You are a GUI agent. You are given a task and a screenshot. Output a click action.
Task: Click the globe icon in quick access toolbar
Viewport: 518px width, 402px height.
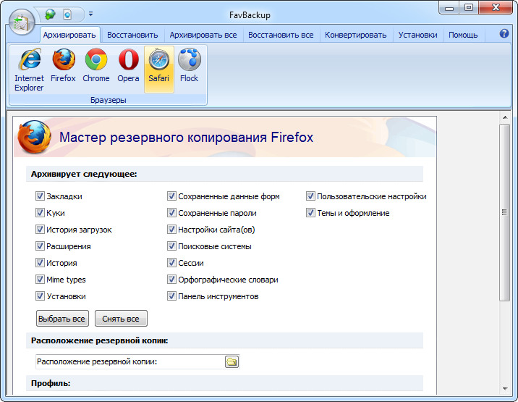tap(50, 14)
